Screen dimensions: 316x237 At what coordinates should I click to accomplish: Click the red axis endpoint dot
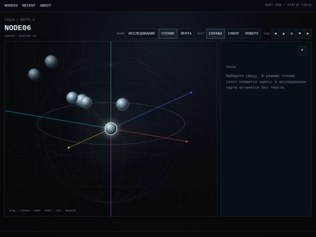pos(187,142)
